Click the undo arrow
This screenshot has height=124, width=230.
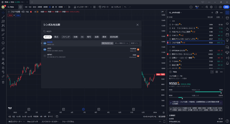(125, 7)
